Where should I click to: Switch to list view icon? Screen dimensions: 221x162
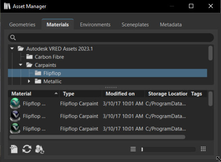tap(133, 149)
